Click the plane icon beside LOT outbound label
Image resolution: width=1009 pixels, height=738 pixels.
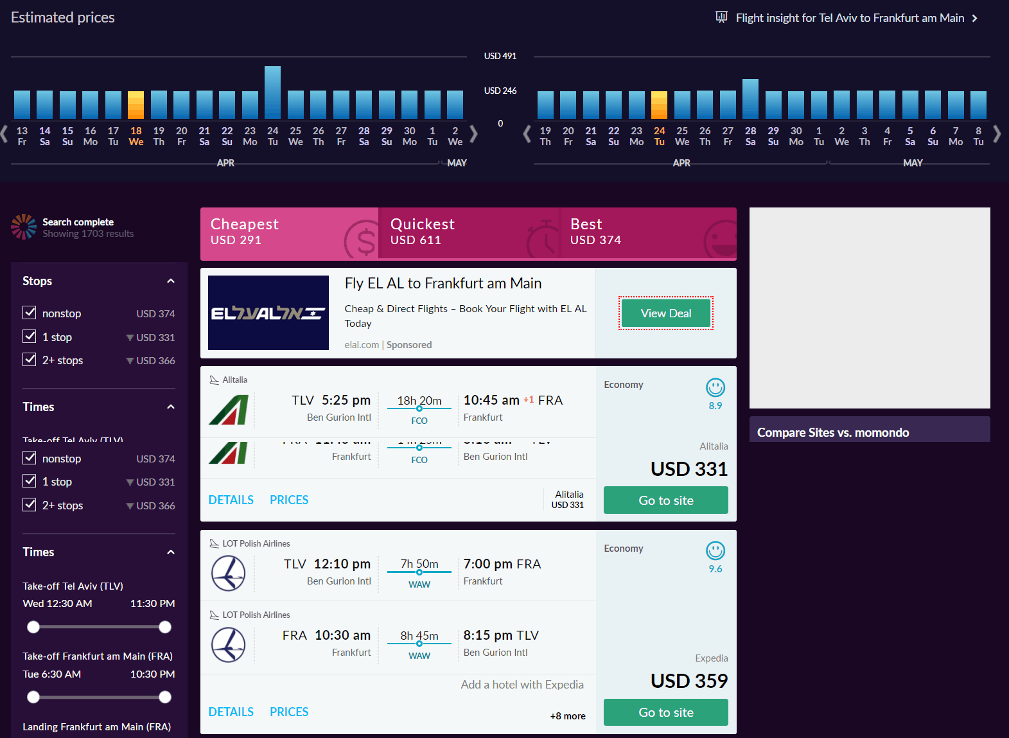click(x=215, y=543)
